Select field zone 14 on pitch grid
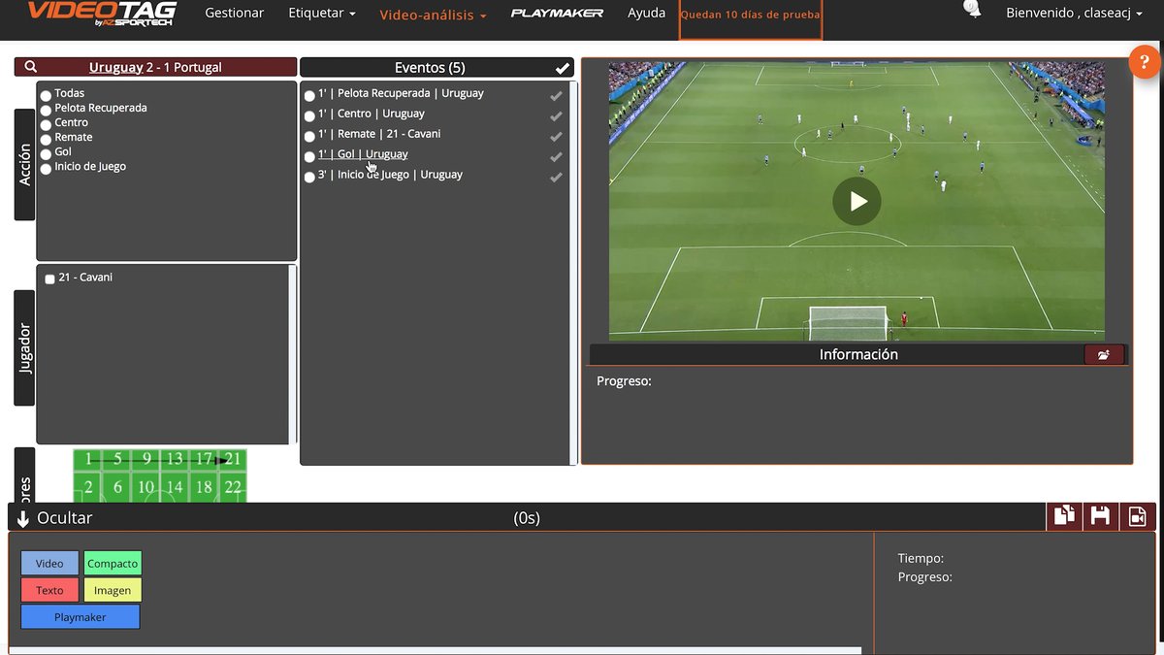1164x655 pixels. [175, 488]
